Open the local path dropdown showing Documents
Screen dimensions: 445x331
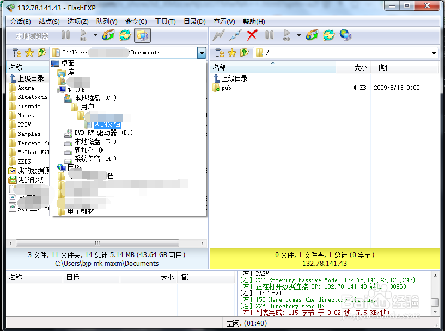point(202,52)
